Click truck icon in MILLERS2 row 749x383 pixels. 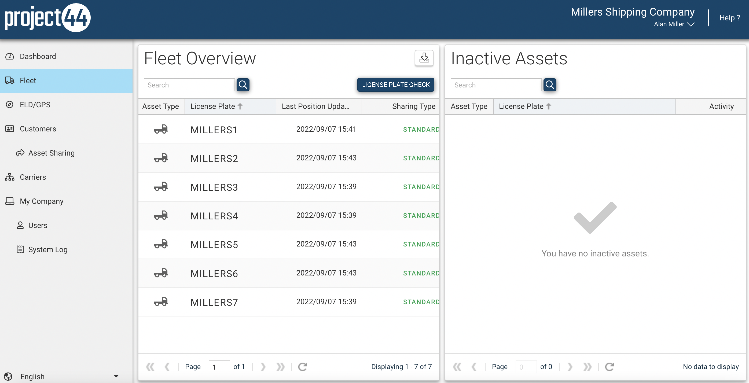pos(161,158)
